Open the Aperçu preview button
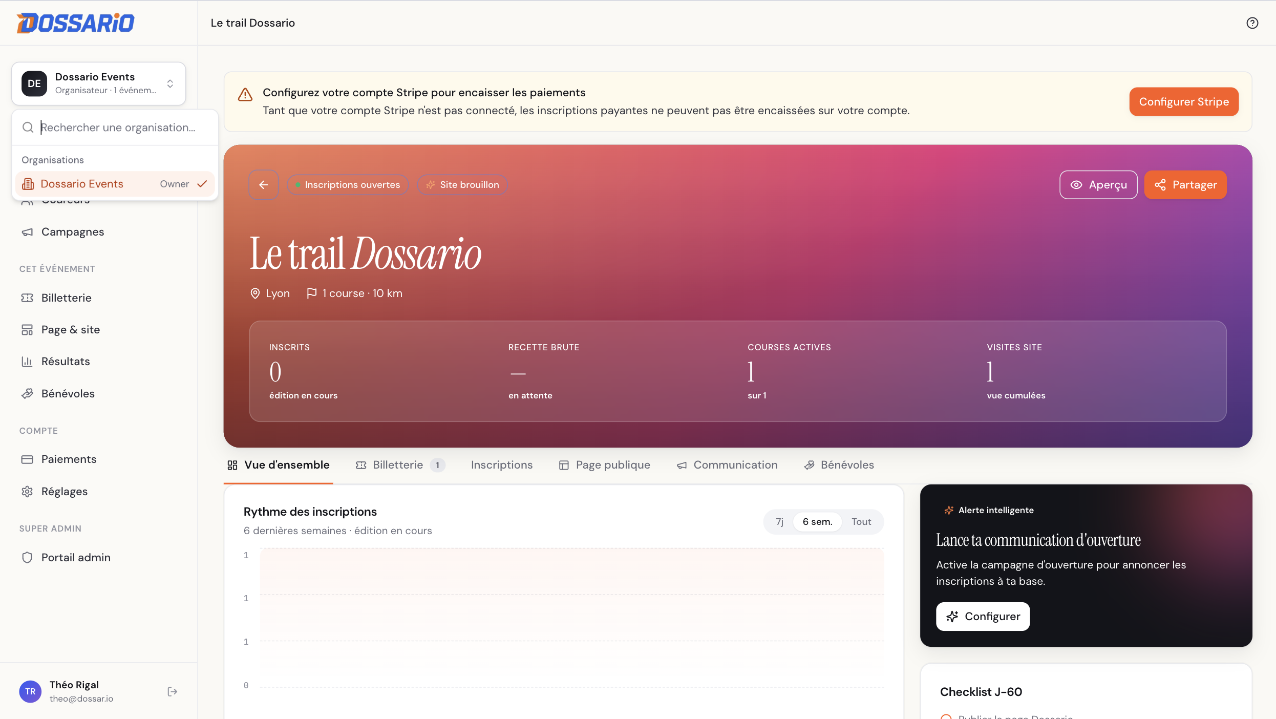This screenshot has width=1276, height=719. pos(1098,185)
